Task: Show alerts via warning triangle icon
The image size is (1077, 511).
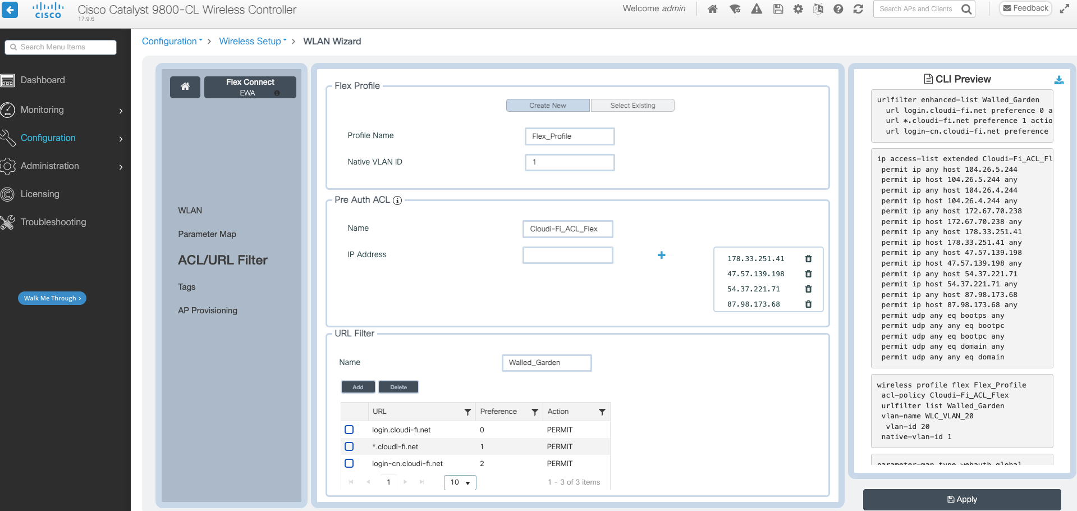Action: [757, 9]
